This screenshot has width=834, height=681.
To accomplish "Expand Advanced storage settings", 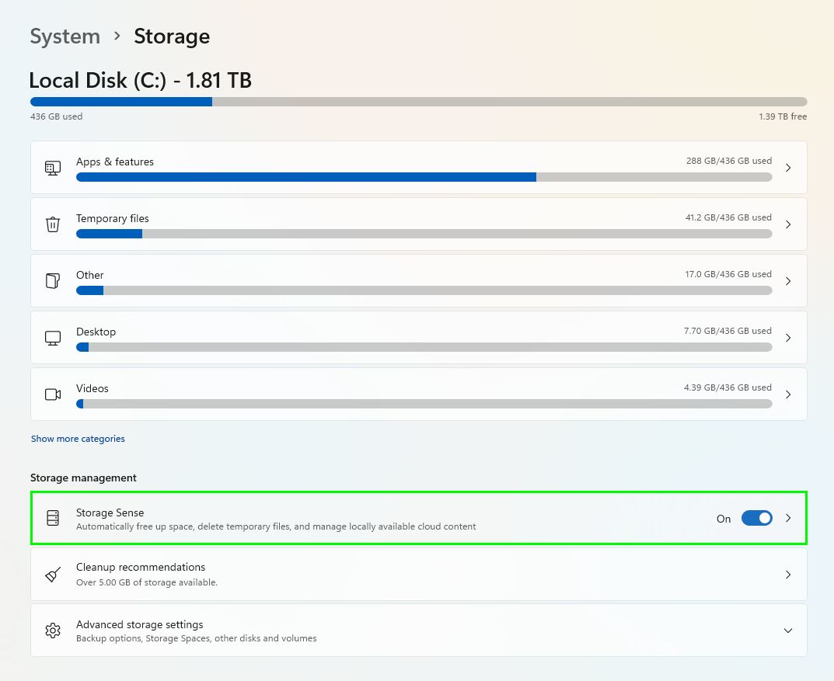I will pos(787,631).
